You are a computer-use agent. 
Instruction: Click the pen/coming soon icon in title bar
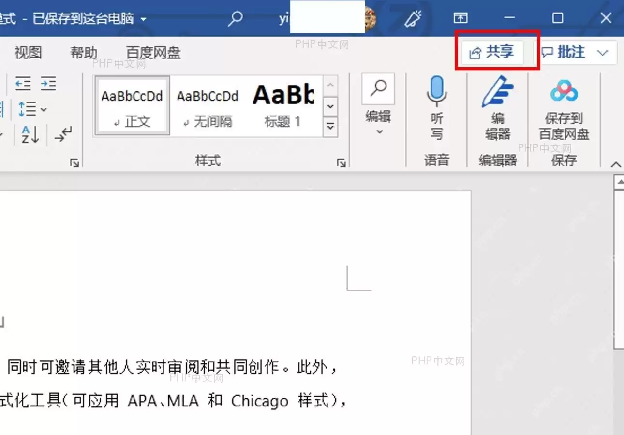pyautogui.click(x=414, y=18)
